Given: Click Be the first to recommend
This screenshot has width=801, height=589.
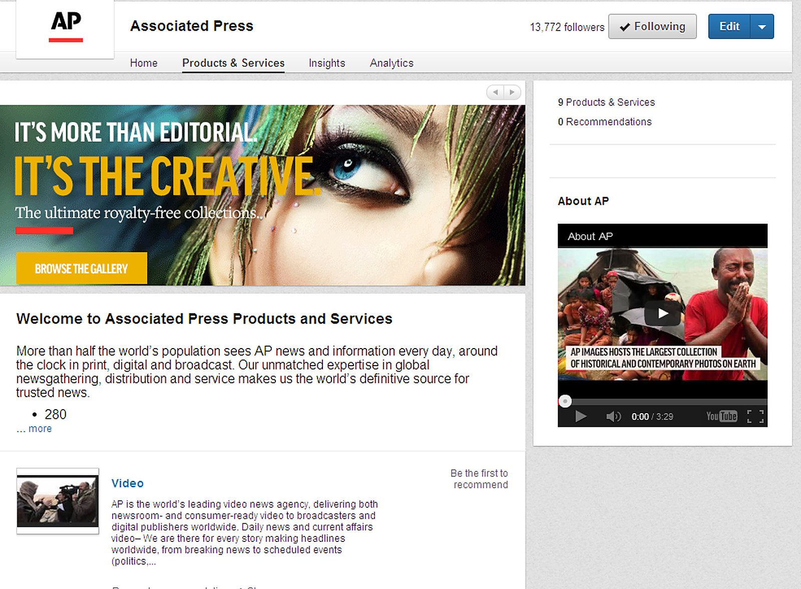Looking at the screenshot, I should click(x=479, y=479).
